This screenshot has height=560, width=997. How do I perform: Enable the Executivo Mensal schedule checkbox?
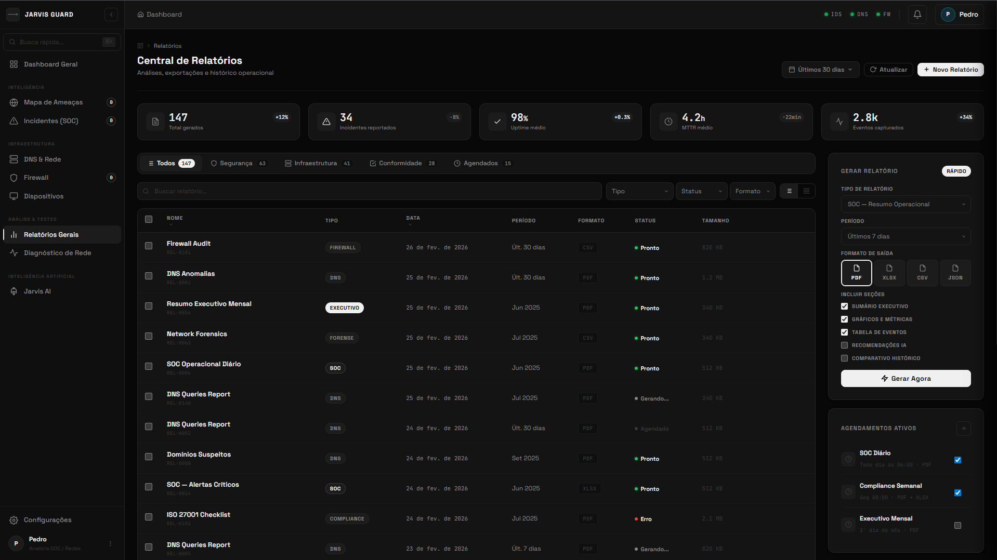pyautogui.click(x=957, y=526)
